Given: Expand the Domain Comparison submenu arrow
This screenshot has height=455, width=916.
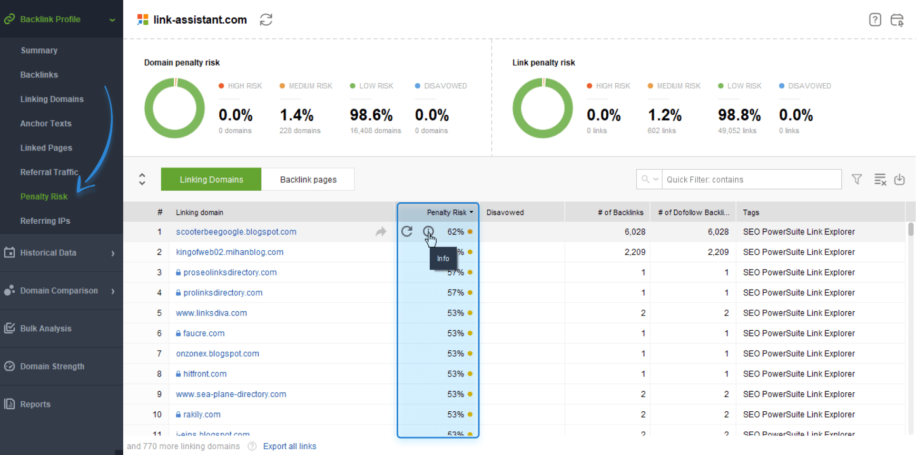Looking at the screenshot, I should click(113, 291).
